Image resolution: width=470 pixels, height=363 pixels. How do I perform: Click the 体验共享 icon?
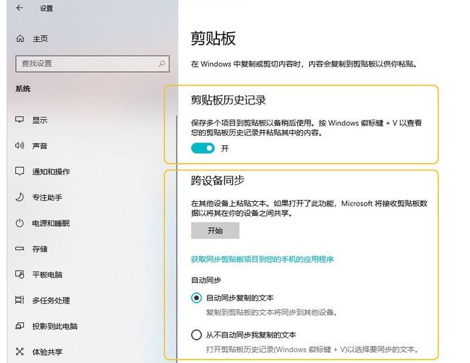point(19,351)
